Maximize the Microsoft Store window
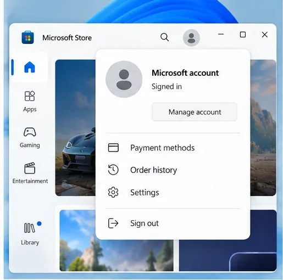 pyautogui.click(x=243, y=35)
